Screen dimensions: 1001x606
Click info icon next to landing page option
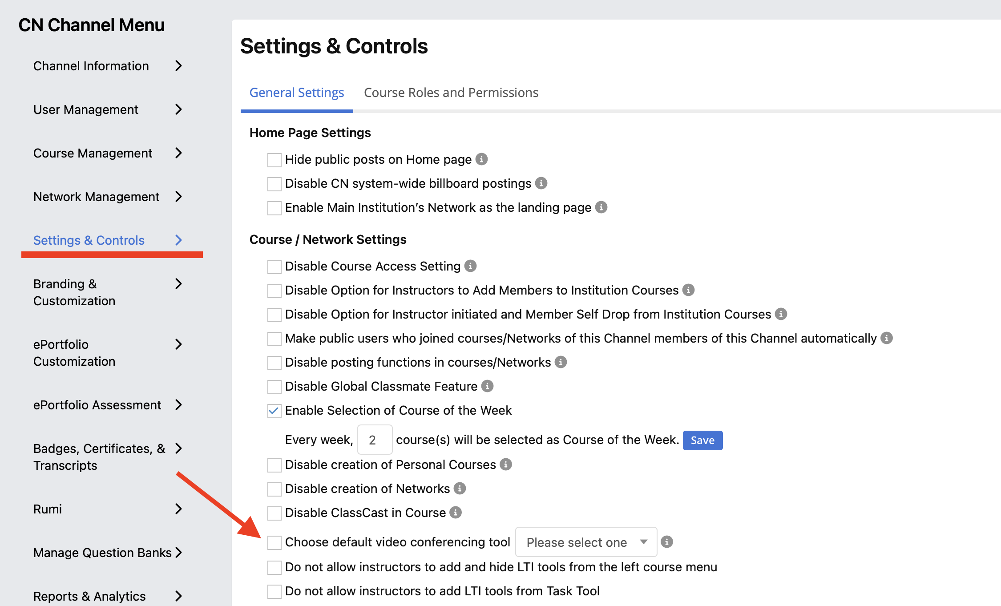(x=601, y=207)
